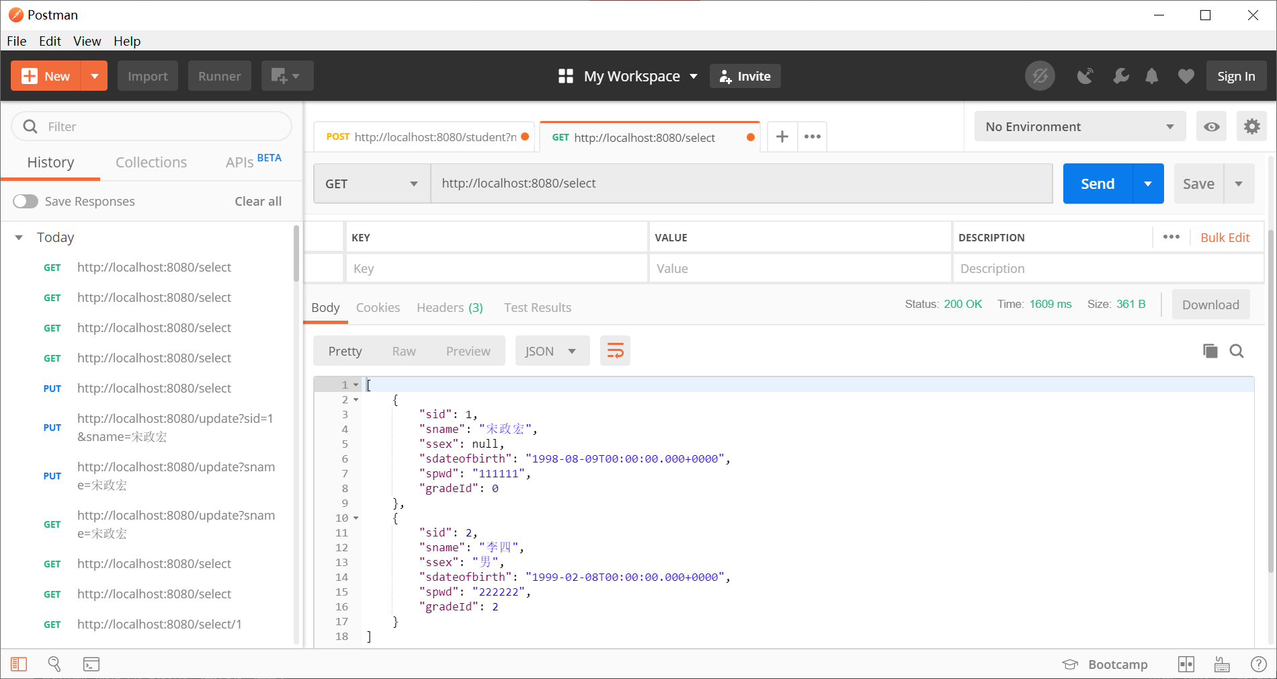Screen dimensions: 1277x679
Task: Toggle two-pane layout icon
Action: [1186, 664]
